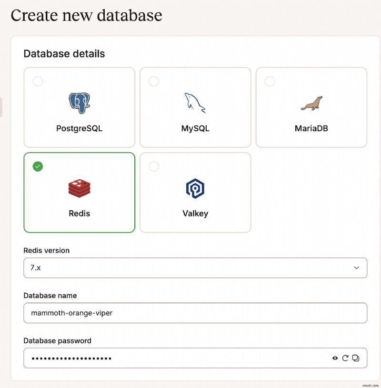
Task: Click inside the Database password field
Action: (195, 358)
